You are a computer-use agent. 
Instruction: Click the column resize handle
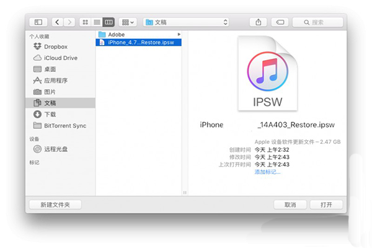(185, 192)
